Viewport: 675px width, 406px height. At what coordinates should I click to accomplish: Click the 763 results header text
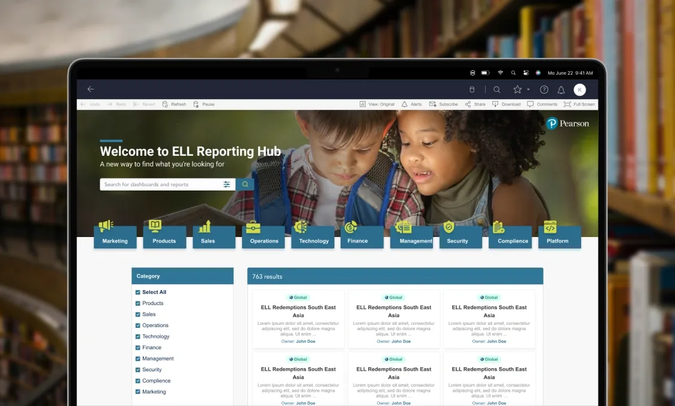click(268, 276)
